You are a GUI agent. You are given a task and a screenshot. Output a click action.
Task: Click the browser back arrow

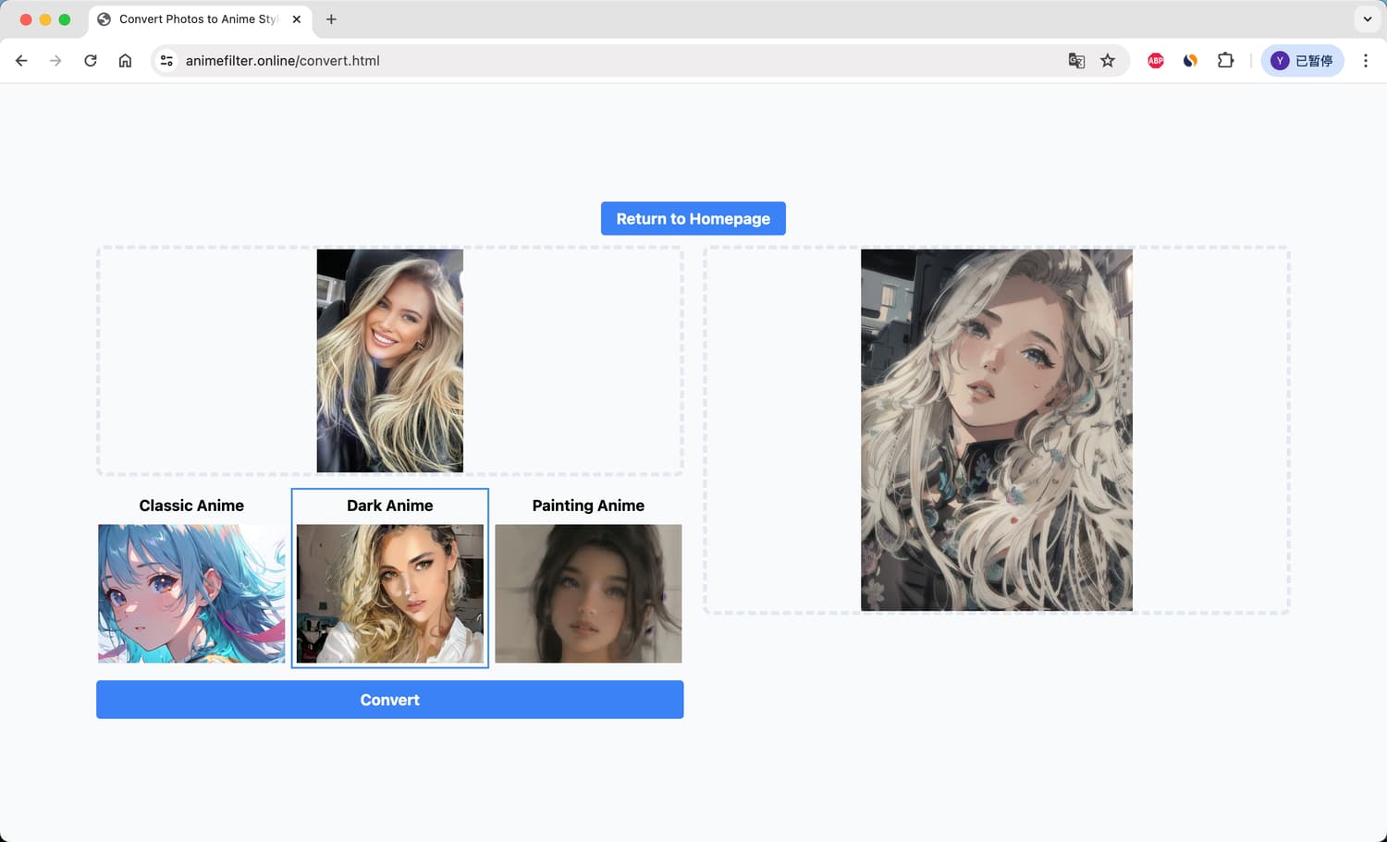tap(21, 61)
